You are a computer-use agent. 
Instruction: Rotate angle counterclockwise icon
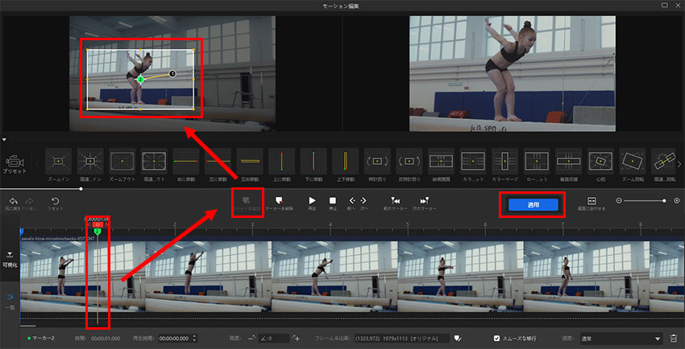pos(251,338)
